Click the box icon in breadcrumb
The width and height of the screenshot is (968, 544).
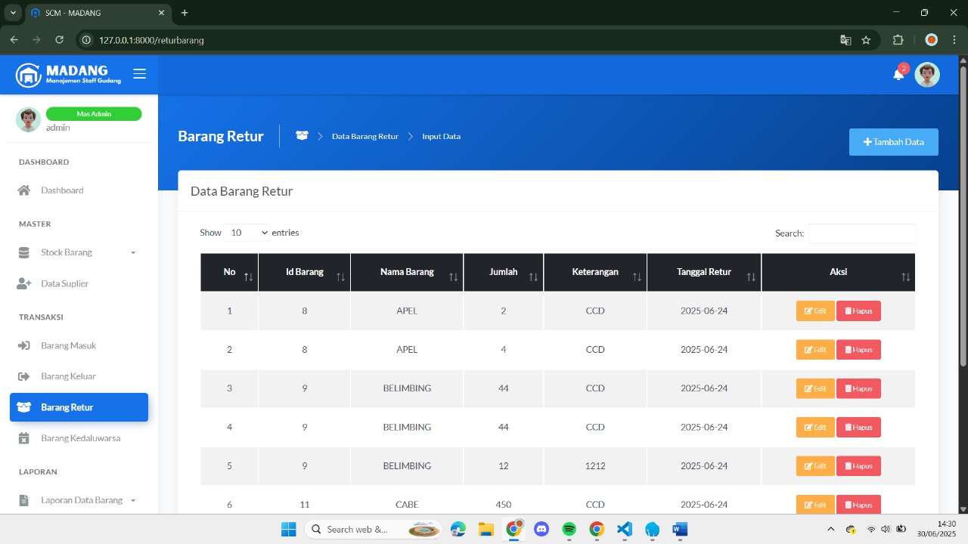[302, 136]
